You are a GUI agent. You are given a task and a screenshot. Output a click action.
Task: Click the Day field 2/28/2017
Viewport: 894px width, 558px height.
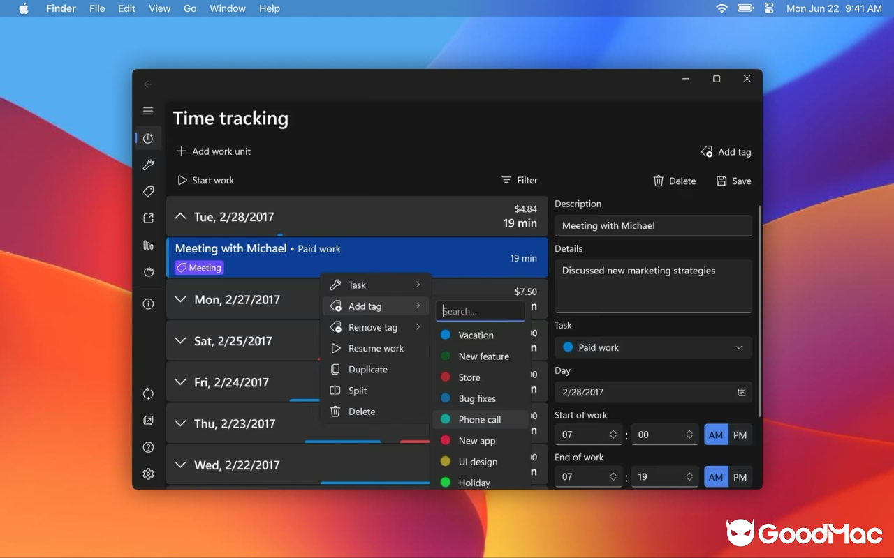653,392
